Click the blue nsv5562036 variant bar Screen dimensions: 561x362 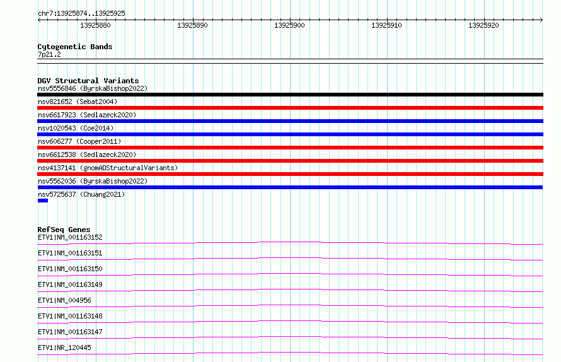click(x=290, y=187)
